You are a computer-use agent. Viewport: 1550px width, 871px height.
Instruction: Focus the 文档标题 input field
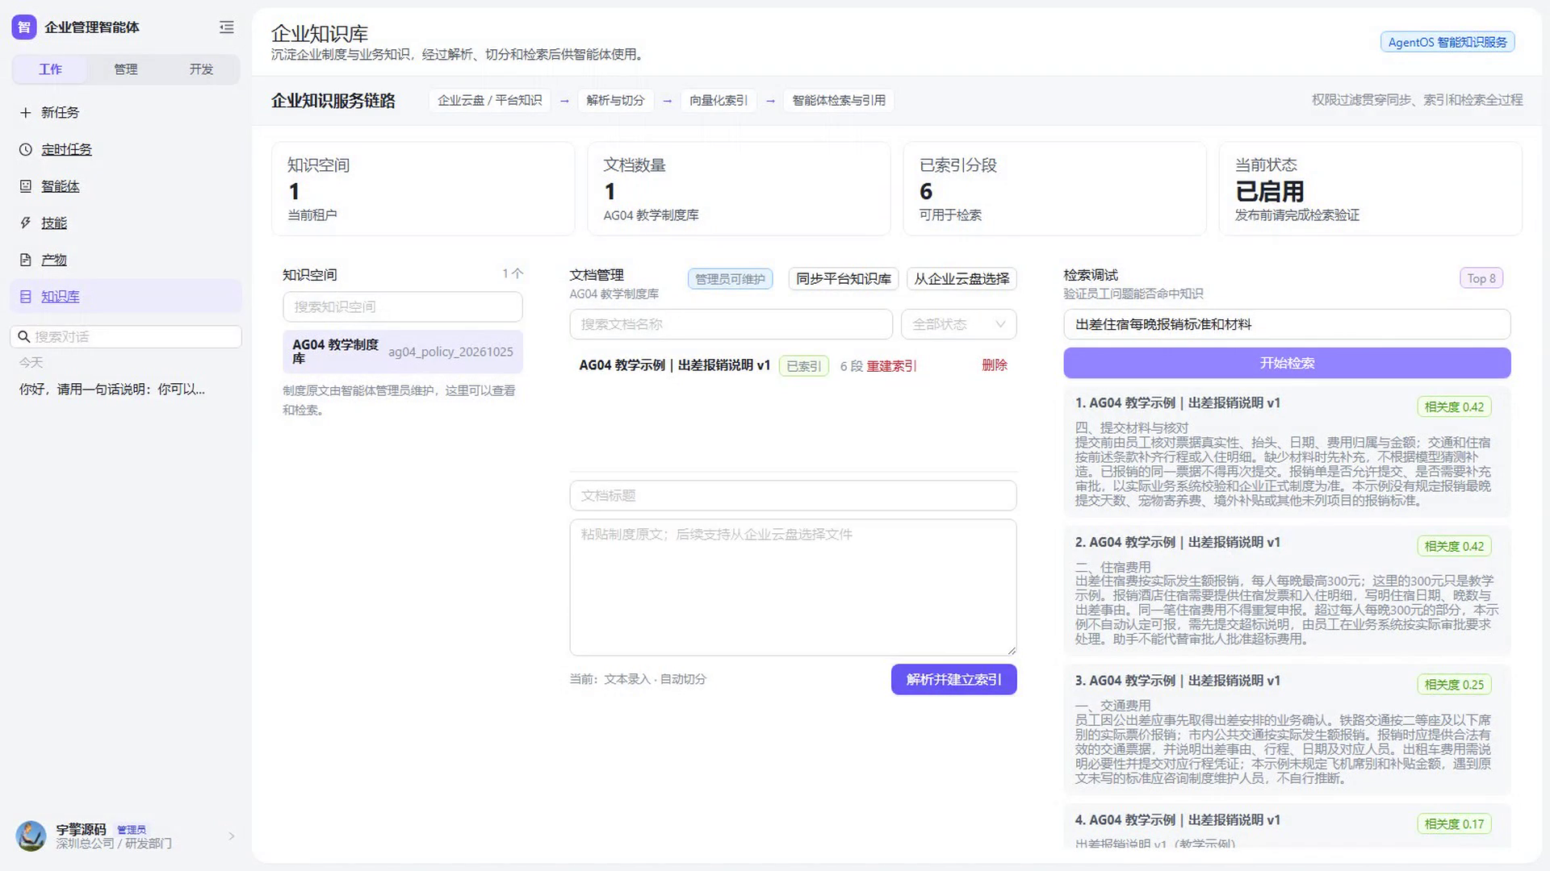pos(793,495)
